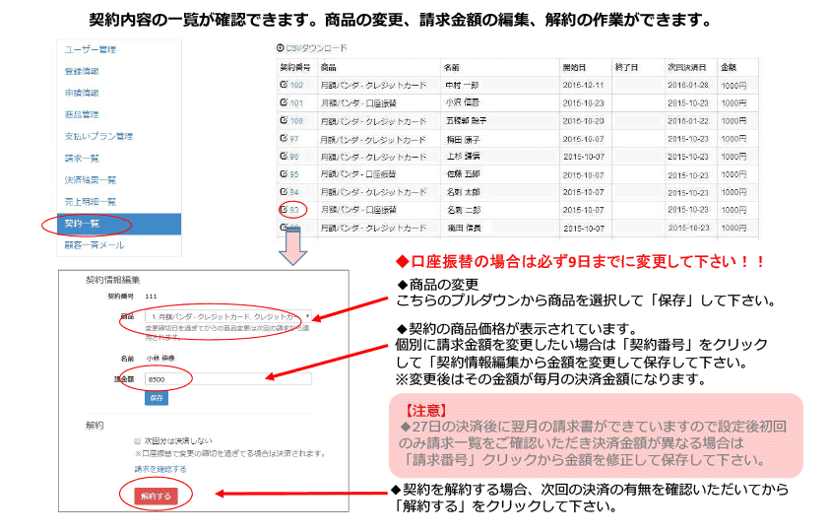Click the 金額 column header
Viewport: 829px width, 532px height.
click(x=729, y=67)
